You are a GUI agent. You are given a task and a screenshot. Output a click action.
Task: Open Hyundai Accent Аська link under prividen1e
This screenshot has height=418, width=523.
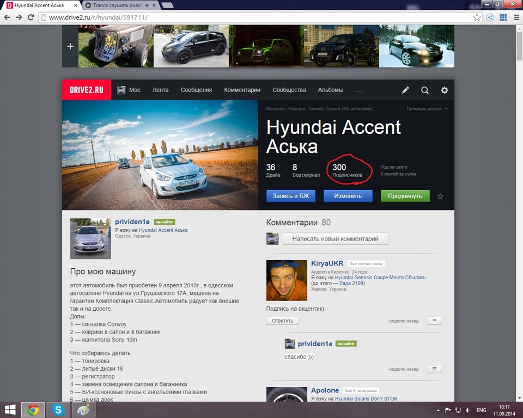163,230
